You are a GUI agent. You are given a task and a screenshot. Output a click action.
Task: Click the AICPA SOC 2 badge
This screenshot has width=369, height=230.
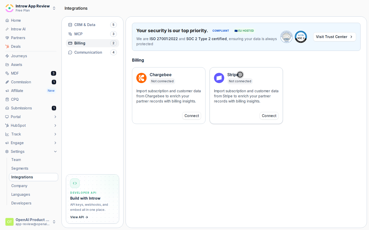(x=301, y=37)
